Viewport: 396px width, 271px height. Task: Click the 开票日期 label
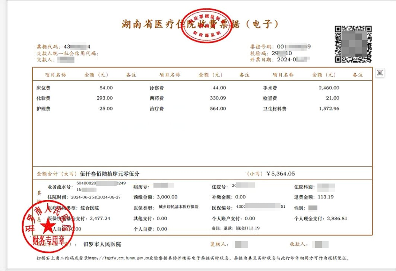262,60
